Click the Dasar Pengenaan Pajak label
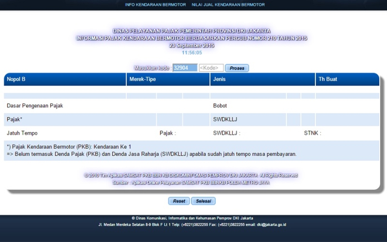This screenshot has height=242, width=387. (35, 106)
